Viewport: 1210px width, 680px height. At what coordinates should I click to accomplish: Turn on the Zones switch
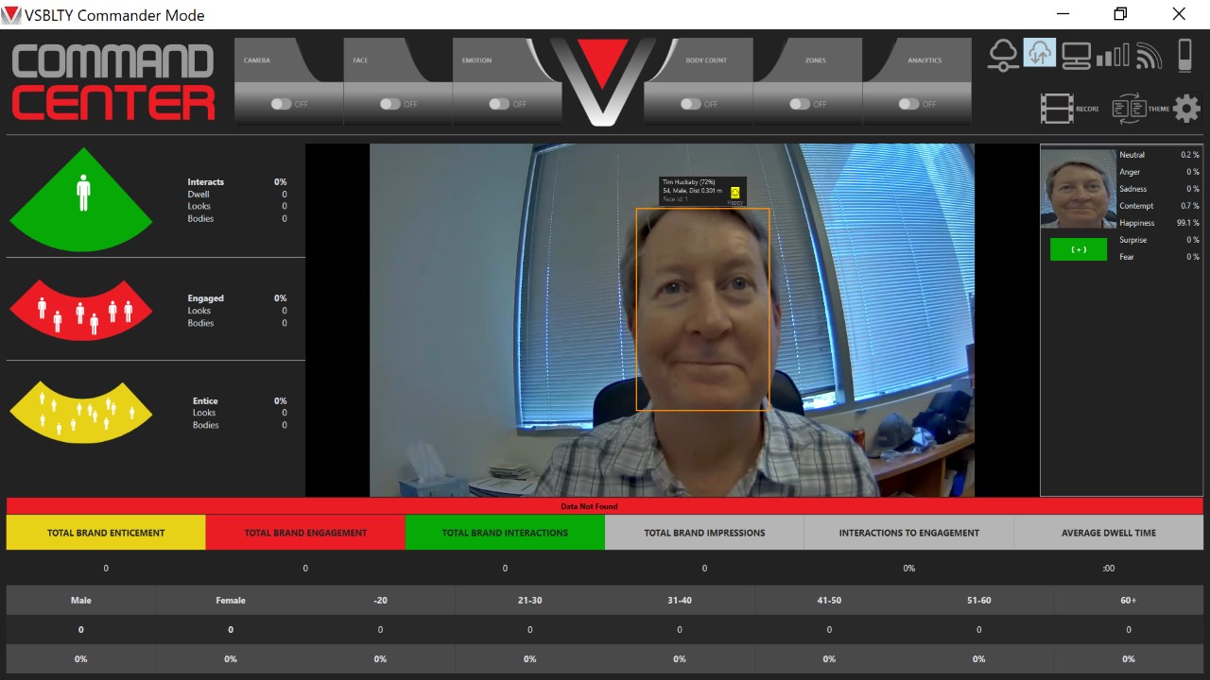pyautogui.click(x=800, y=104)
